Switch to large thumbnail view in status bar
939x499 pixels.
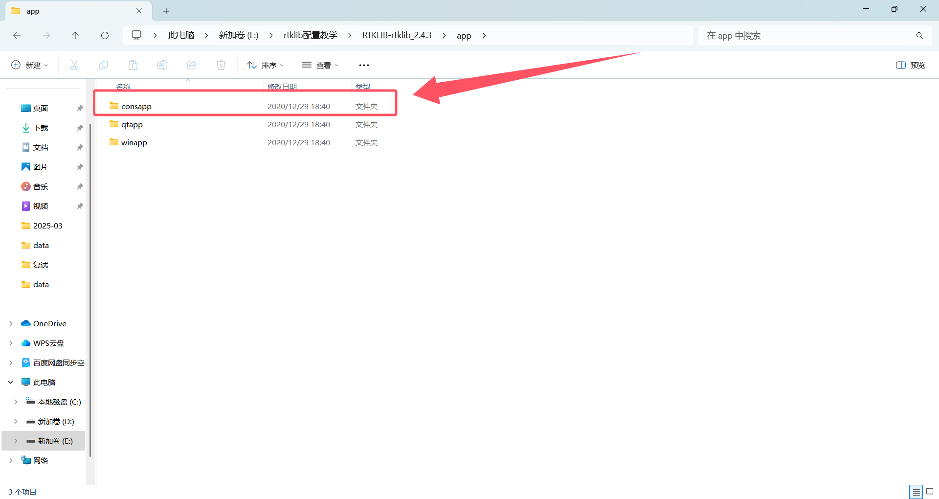click(931, 492)
